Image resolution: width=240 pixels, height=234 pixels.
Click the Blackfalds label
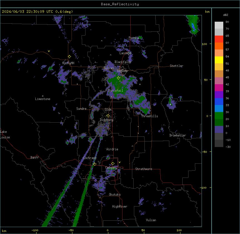pyautogui.click(x=123, y=62)
